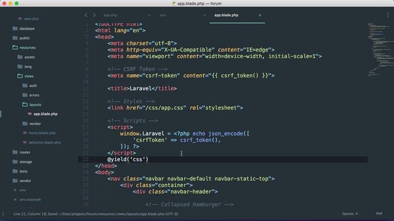
Task: Click the file icon beside home.blade.php
Action: click(25, 133)
